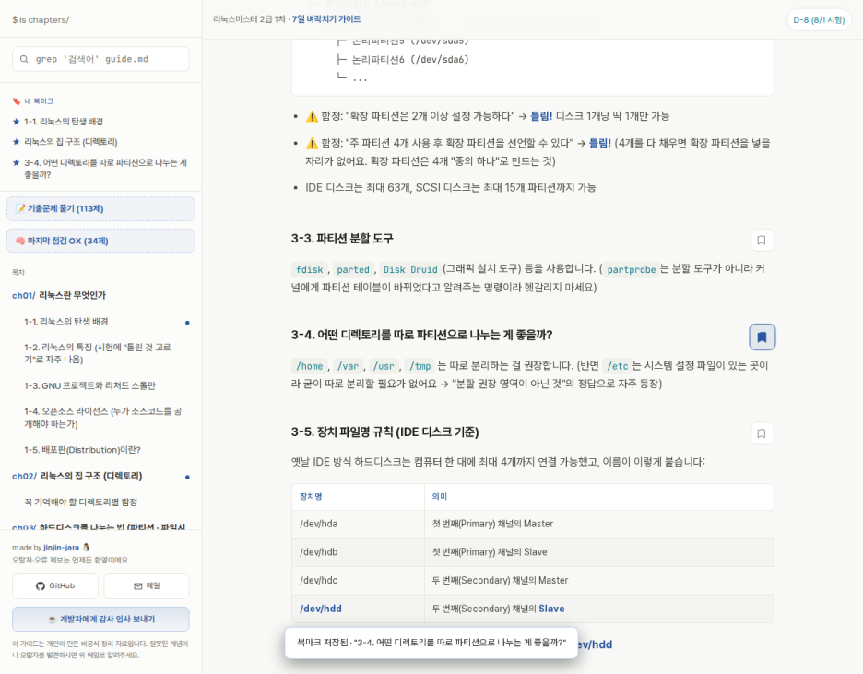Viewport: 863px width, 674px height.
Task: Click the parted code tag
Action: pyautogui.click(x=353, y=269)
